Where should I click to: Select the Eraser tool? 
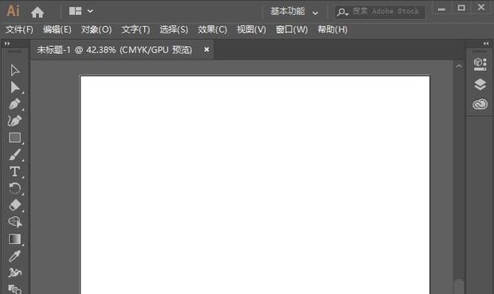click(x=14, y=206)
